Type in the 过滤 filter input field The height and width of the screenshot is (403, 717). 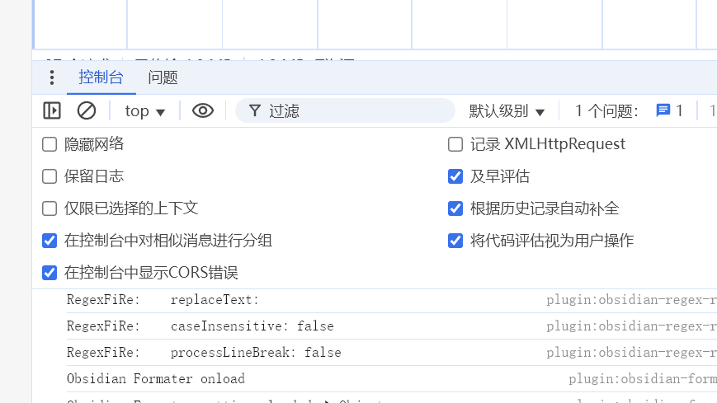pyautogui.click(x=355, y=110)
